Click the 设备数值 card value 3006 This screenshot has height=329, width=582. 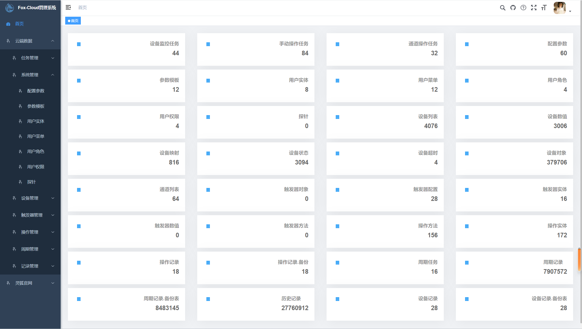(560, 126)
